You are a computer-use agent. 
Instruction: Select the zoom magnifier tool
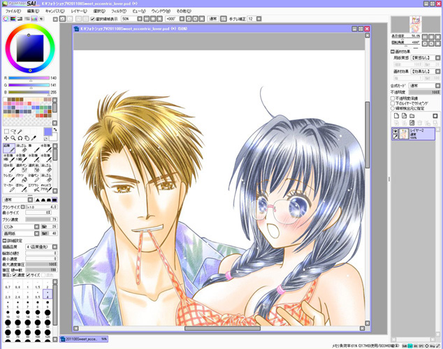pyautogui.click(x=13, y=138)
